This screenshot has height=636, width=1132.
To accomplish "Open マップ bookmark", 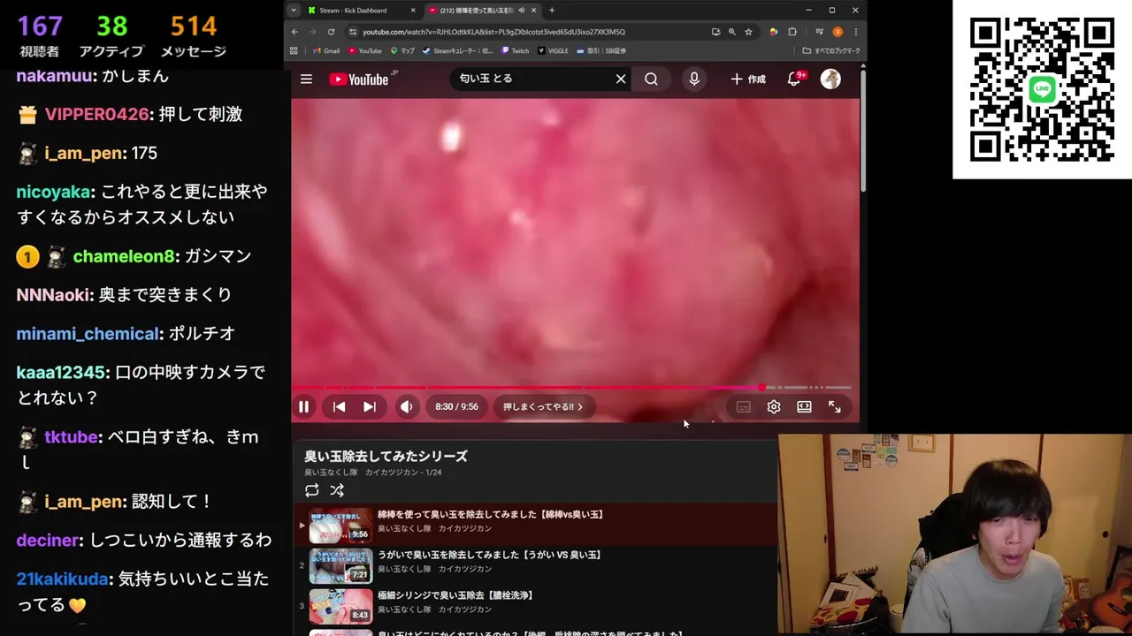I will pos(402,51).
